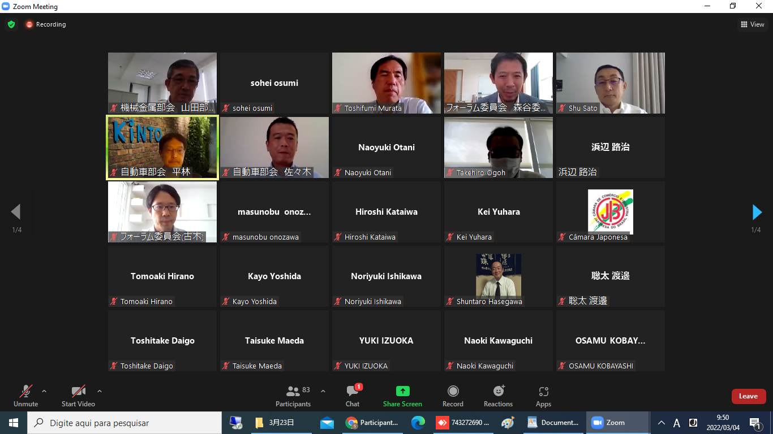The height and width of the screenshot is (434, 773).
Task: Switch to Chrome Participant window in taskbar
Action: (x=372, y=423)
